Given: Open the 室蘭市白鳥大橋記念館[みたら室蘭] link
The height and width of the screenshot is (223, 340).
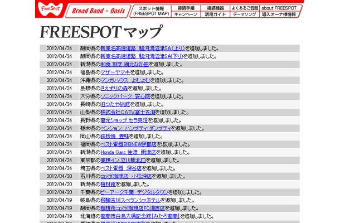Looking at the screenshot, I should (x=140, y=217).
